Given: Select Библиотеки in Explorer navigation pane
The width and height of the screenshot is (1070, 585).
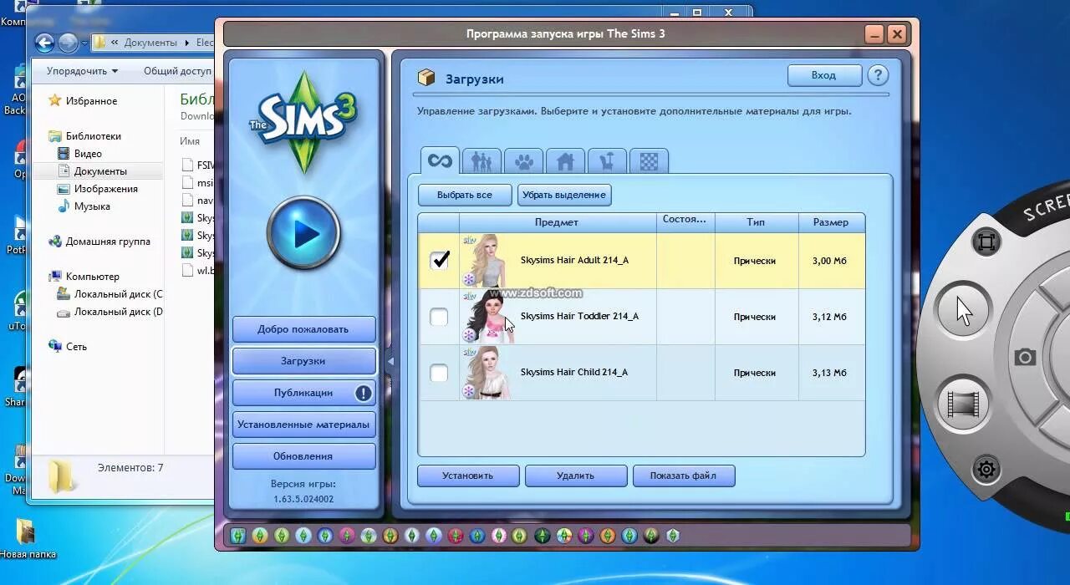Looking at the screenshot, I should point(93,136).
